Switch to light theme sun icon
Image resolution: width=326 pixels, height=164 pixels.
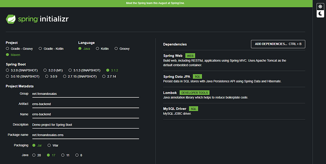[x=320, y=7]
